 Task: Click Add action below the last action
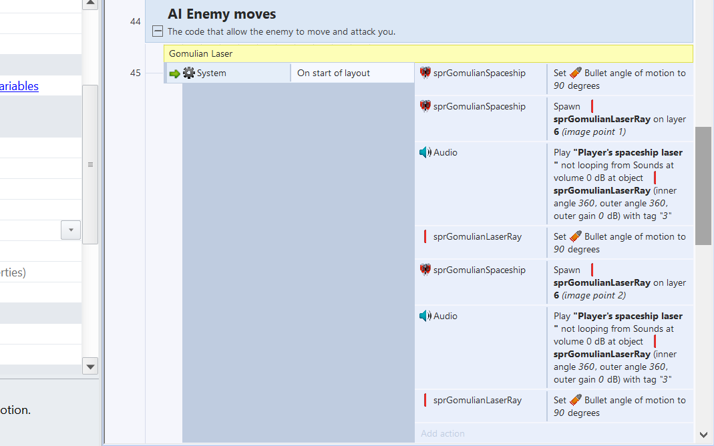point(443,433)
